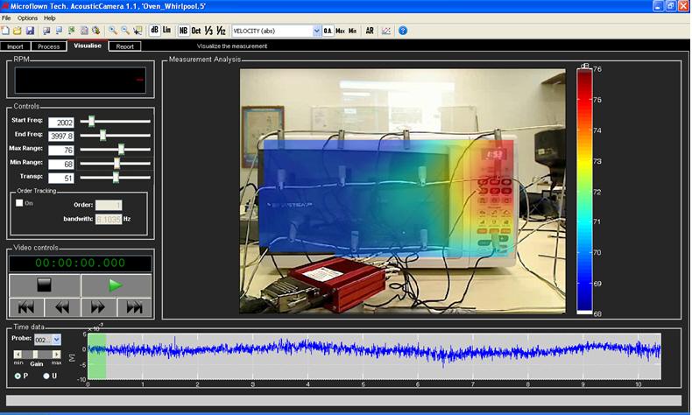Click the bandwidth Hz field
This screenshot has width=692, height=415.
109,219
